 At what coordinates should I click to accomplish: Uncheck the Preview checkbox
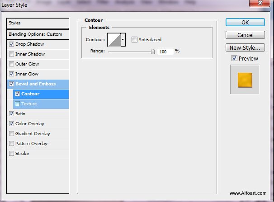coord(234,58)
